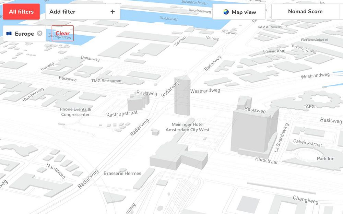
Task: Open the Nomad Score sort dropdown
Action: [305, 11]
